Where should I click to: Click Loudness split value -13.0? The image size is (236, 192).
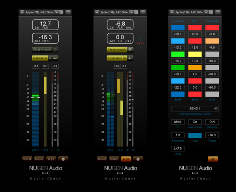(178, 48)
